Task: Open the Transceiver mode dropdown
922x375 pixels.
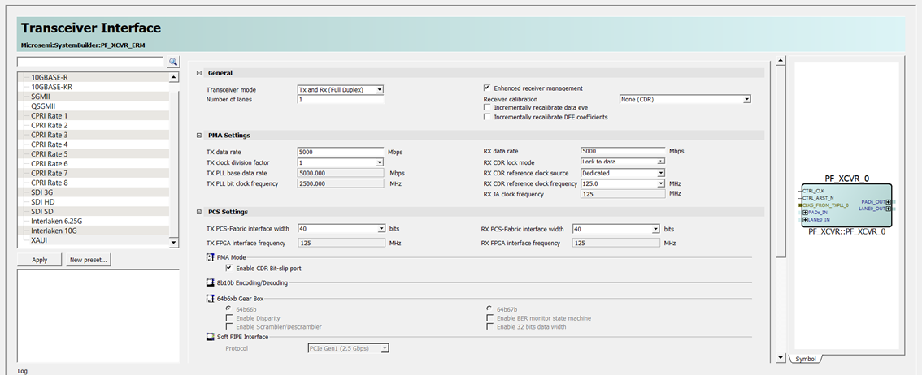Action: (x=379, y=89)
